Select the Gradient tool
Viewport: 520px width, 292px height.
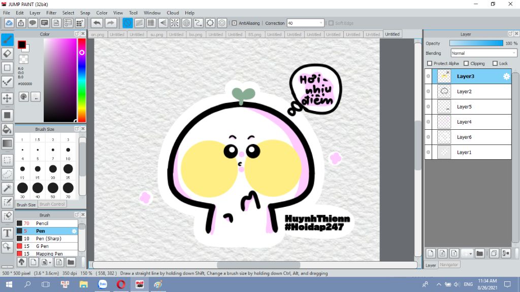pyautogui.click(x=7, y=143)
